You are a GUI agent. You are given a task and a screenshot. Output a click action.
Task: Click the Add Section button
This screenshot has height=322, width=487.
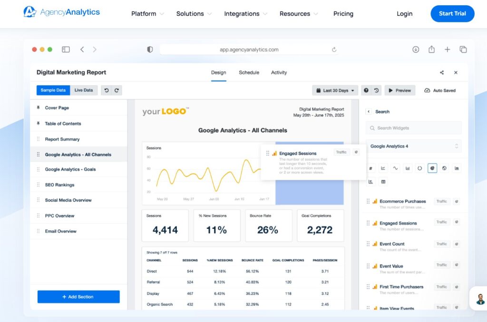[78, 297]
